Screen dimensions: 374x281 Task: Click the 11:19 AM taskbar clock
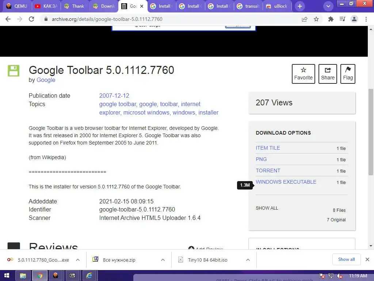(x=358, y=276)
